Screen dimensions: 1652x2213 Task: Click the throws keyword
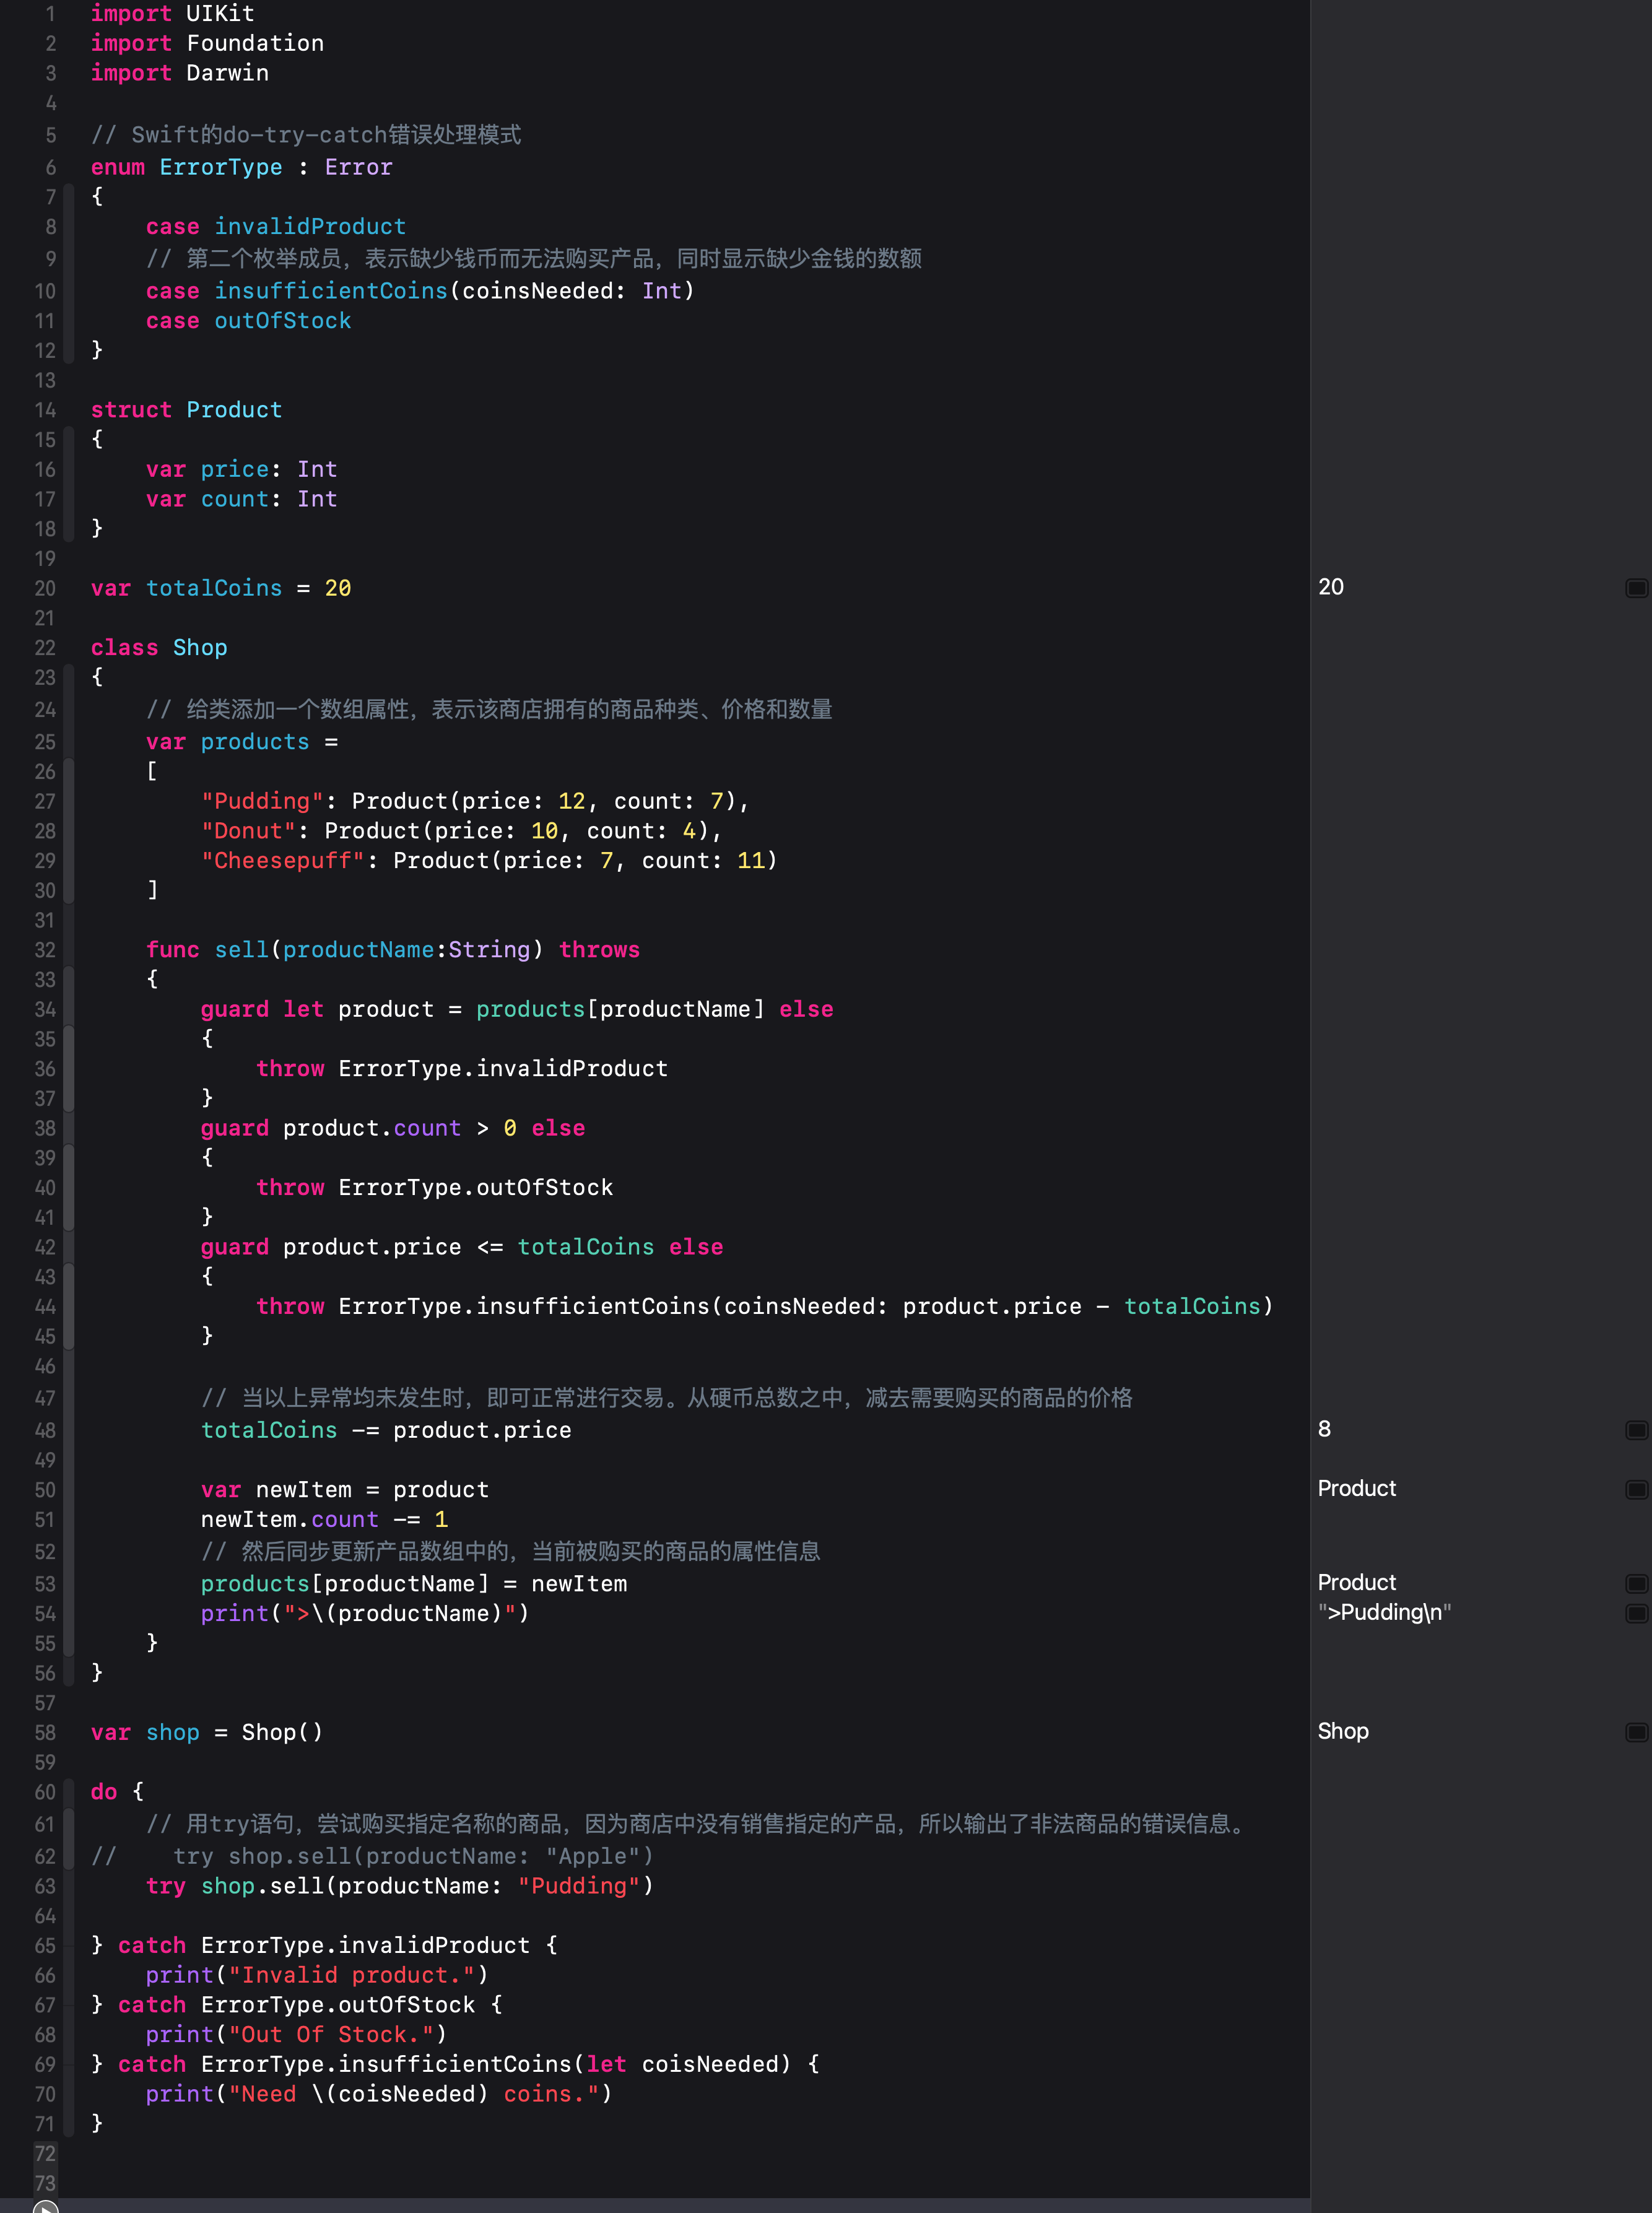(x=599, y=950)
